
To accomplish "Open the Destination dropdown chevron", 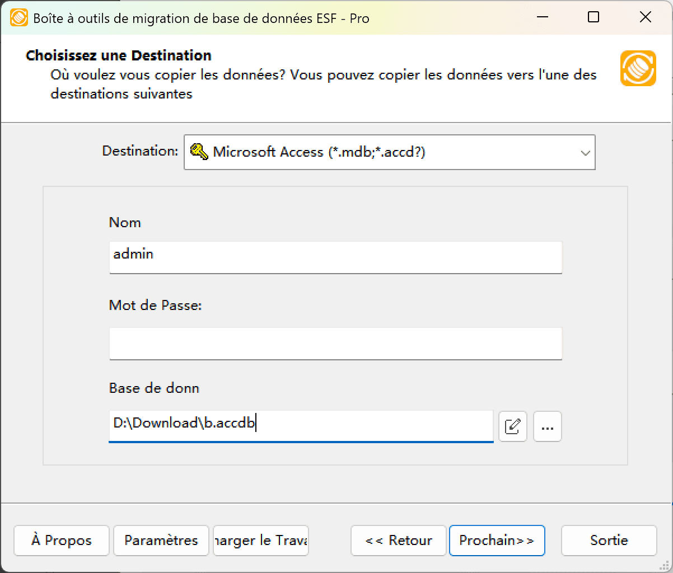I will pos(585,152).
